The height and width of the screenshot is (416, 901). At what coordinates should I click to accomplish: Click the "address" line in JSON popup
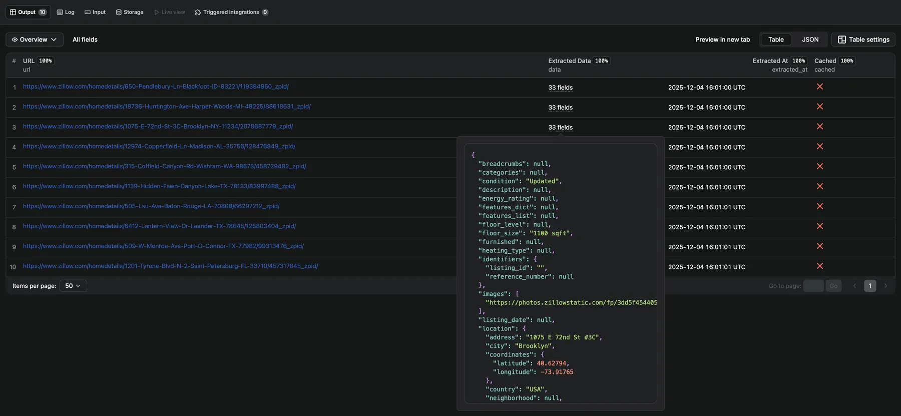click(x=544, y=337)
